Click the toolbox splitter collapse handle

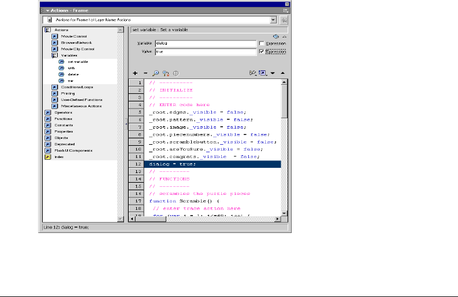click(x=126, y=125)
